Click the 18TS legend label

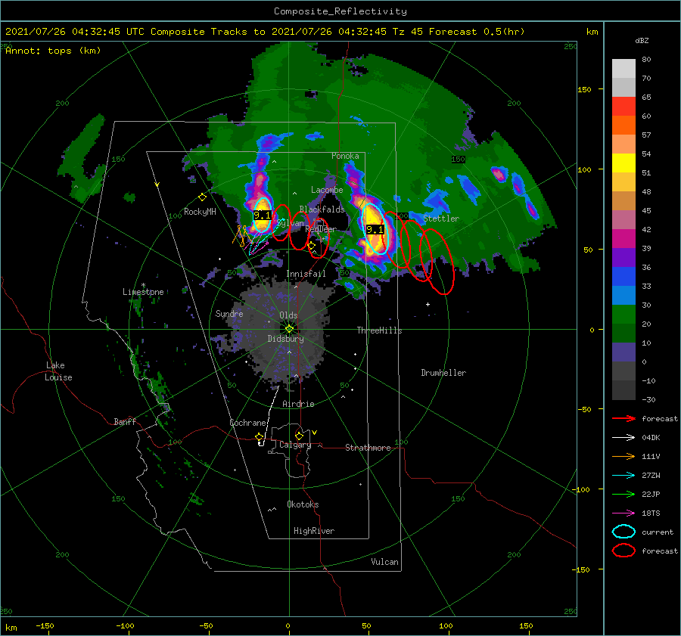click(x=651, y=513)
